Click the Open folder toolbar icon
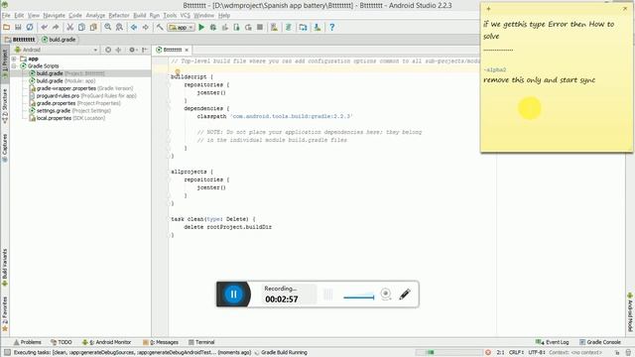635x357 pixels. pyautogui.click(x=7, y=27)
